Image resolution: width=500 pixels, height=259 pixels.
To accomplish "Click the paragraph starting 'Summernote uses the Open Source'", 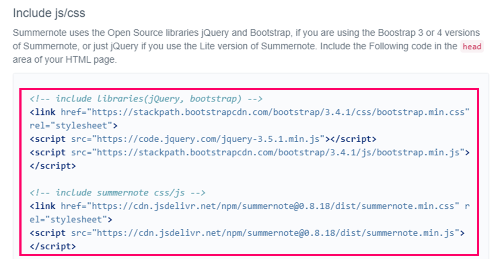I will pos(248,46).
